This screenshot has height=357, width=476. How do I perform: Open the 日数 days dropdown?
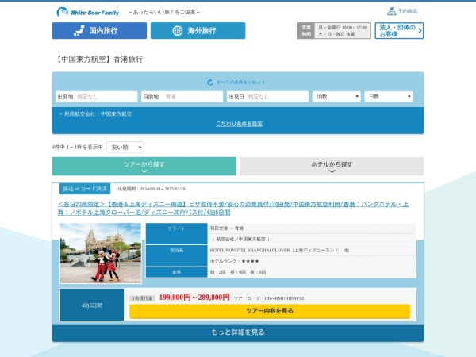coord(389,97)
